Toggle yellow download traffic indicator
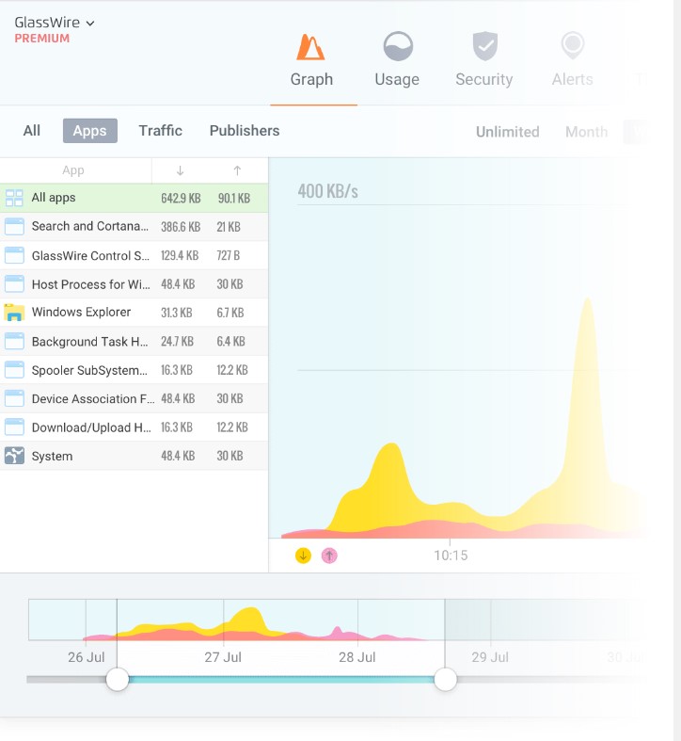681x741 pixels. tap(303, 556)
